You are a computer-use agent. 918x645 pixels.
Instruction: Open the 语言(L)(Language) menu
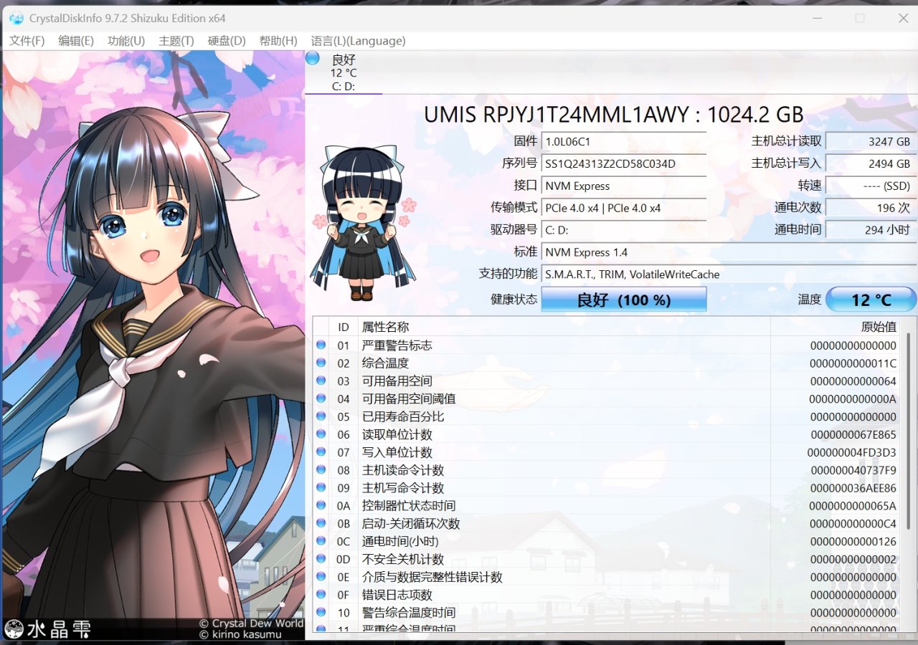pyautogui.click(x=359, y=41)
